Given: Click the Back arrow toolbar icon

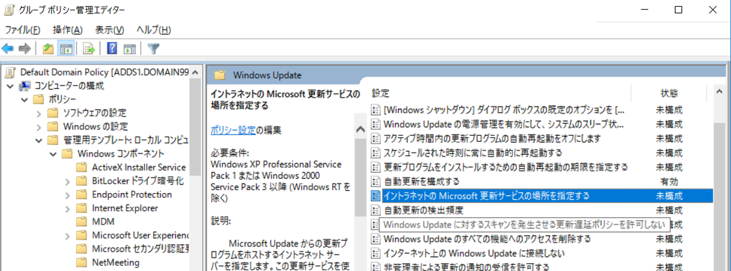Looking at the screenshot, I should click(x=8, y=49).
